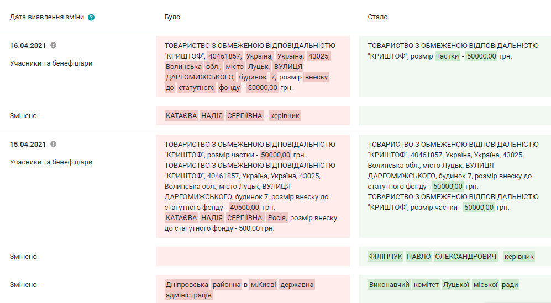Click Виконавчий комітет Луцької міської ради text
Screen dimensions: 551x303
tap(443, 285)
